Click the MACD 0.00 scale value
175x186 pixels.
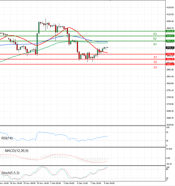click(168, 158)
